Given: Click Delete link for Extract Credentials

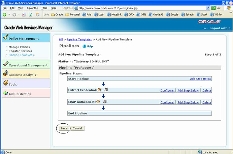Looking at the screenshot, I should tap(207, 90).
